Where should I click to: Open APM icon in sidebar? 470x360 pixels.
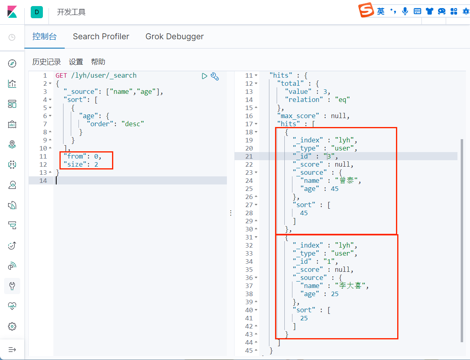coord(12,225)
